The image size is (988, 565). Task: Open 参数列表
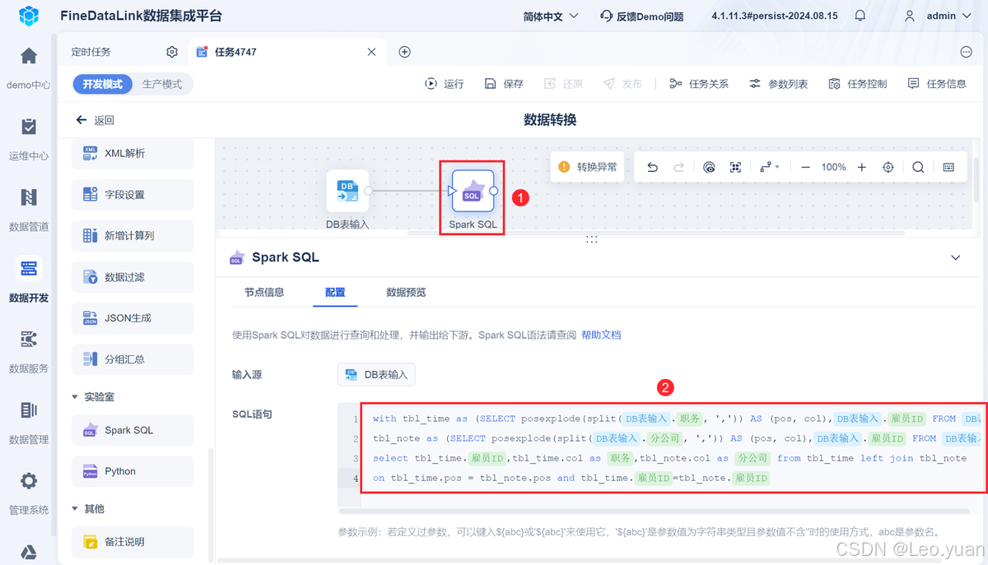pyautogui.click(x=778, y=84)
